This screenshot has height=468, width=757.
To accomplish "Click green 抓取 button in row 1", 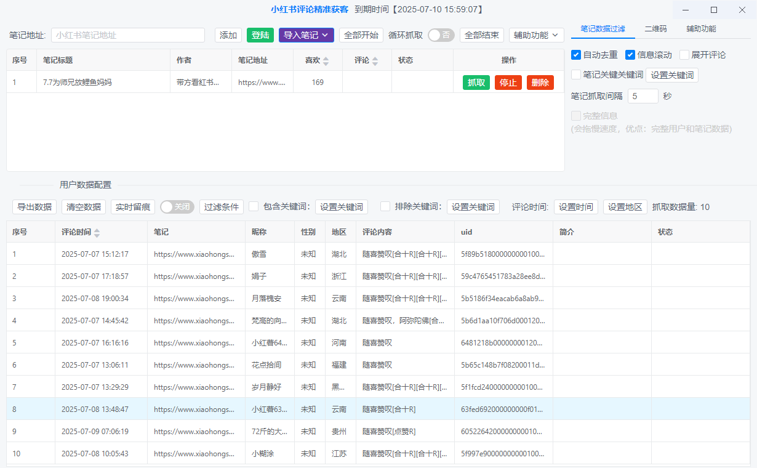I will pos(476,83).
